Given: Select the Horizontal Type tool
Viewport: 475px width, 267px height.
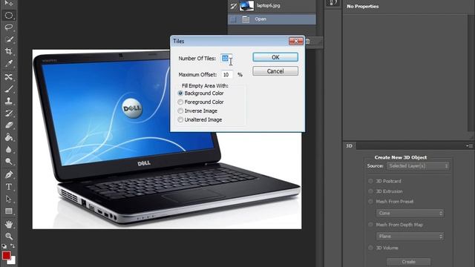Looking at the screenshot, I should [x=8, y=187].
